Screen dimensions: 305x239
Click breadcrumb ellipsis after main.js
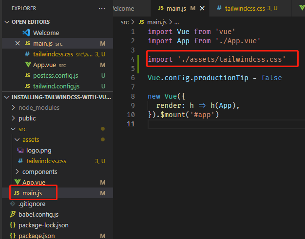pyautogui.click(x=176, y=23)
